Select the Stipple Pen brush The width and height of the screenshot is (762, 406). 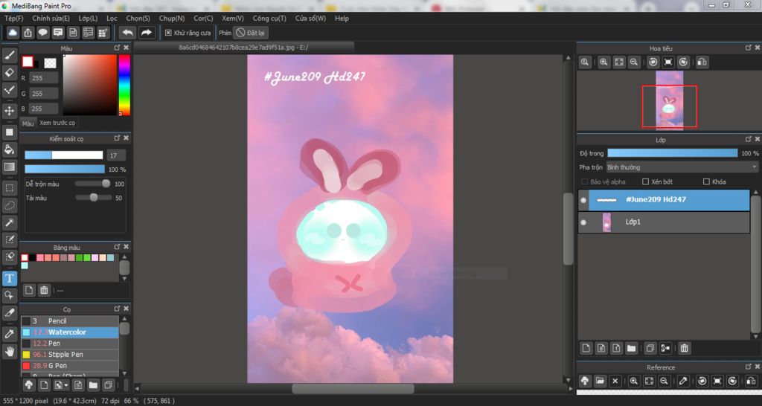(69, 355)
